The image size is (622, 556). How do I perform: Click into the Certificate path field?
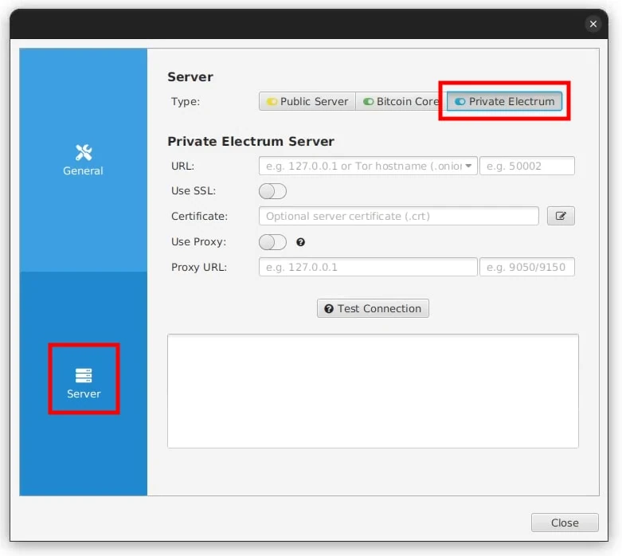(x=399, y=216)
